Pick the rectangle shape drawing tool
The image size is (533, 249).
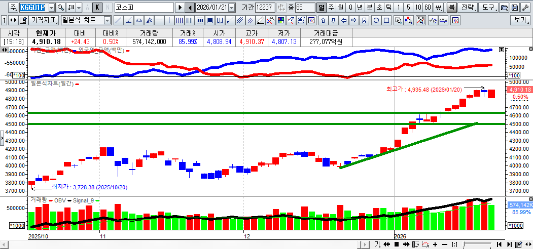pyautogui.click(x=386, y=20)
